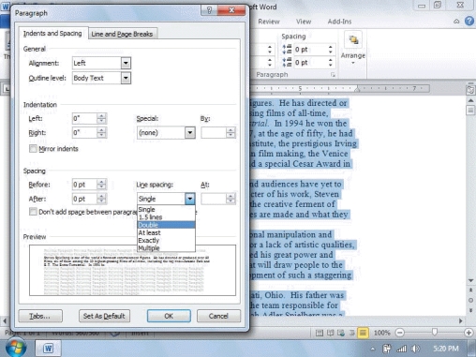476x357 pixels.
Task: Open the Add-Ins ribbon tab
Action: coord(339,22)
